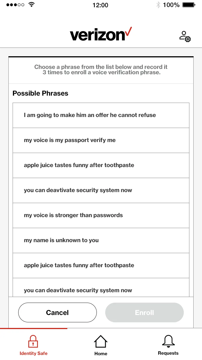Tap the padlock icon for Identity Safe
Screen dimensions: 202x360
tap(33, 341)
